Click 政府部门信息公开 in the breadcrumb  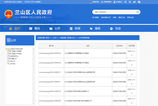67,38
